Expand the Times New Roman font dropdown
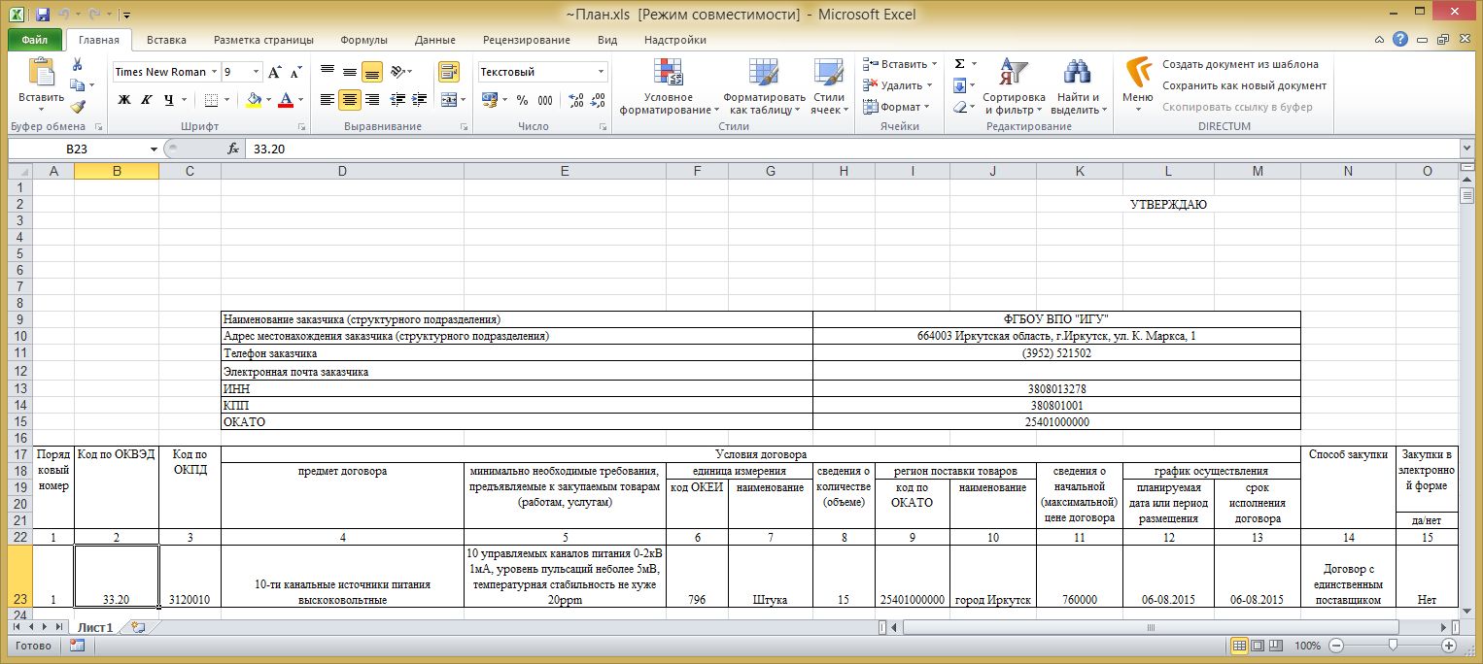 pyautogui.click(x=214, y=72)
